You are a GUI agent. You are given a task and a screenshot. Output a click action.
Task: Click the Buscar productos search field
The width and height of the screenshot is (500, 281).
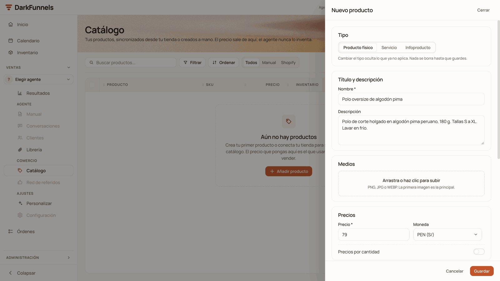coord(131,62)
